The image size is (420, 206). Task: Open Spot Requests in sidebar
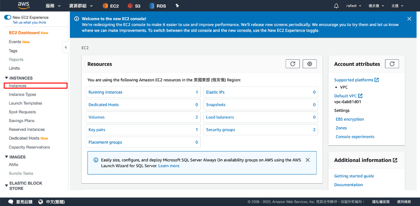tap(22, 112)
